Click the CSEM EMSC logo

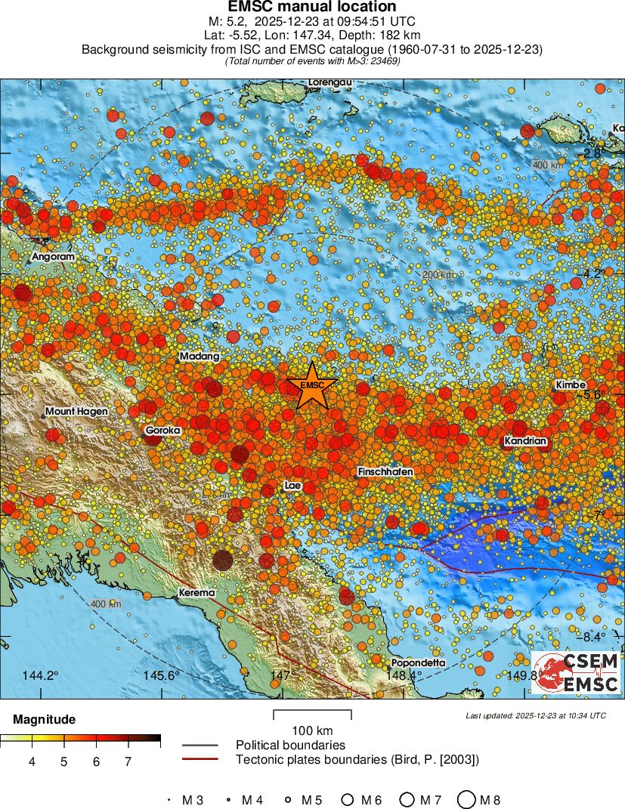point(576,673)
